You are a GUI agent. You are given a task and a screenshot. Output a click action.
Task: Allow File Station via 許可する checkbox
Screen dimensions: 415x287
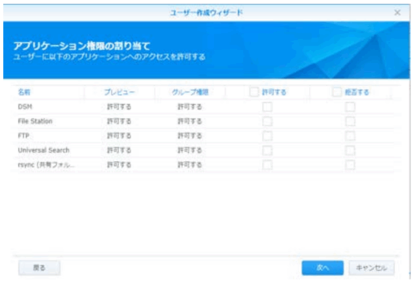click(x=267, y=121)
